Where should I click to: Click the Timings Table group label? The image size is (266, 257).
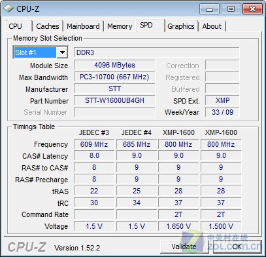click(x=34, y=127)
